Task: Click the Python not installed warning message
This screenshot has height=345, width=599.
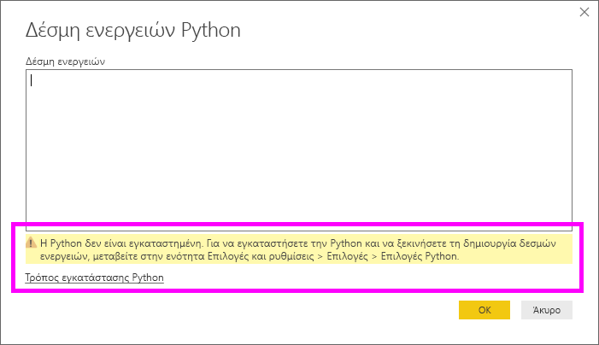Action: coord(299,249)
